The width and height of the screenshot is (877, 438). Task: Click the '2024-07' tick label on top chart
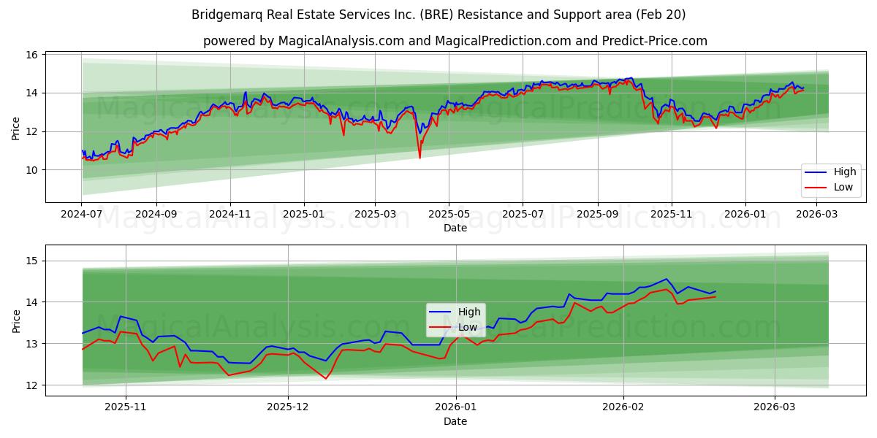[82, 215]
